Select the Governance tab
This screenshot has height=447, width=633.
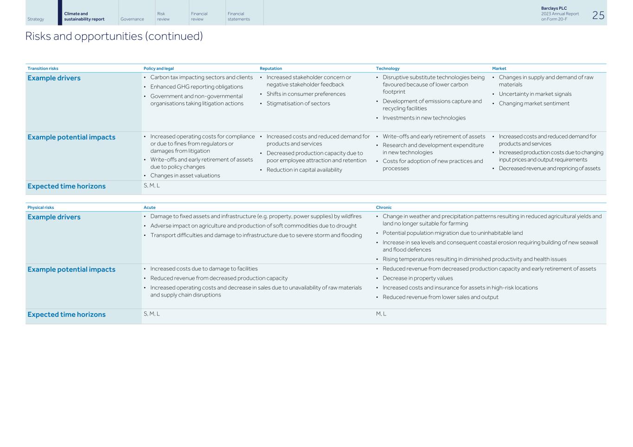[132, 19]
